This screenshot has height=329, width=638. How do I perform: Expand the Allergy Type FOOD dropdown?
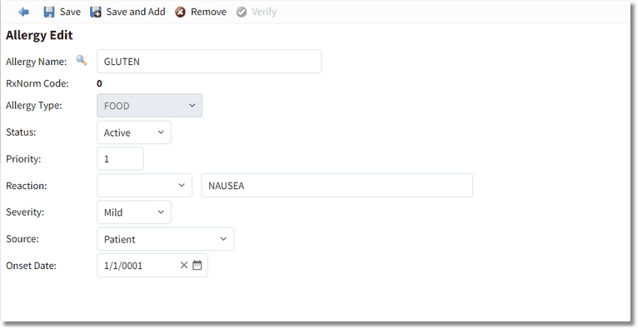click(149, 106)
